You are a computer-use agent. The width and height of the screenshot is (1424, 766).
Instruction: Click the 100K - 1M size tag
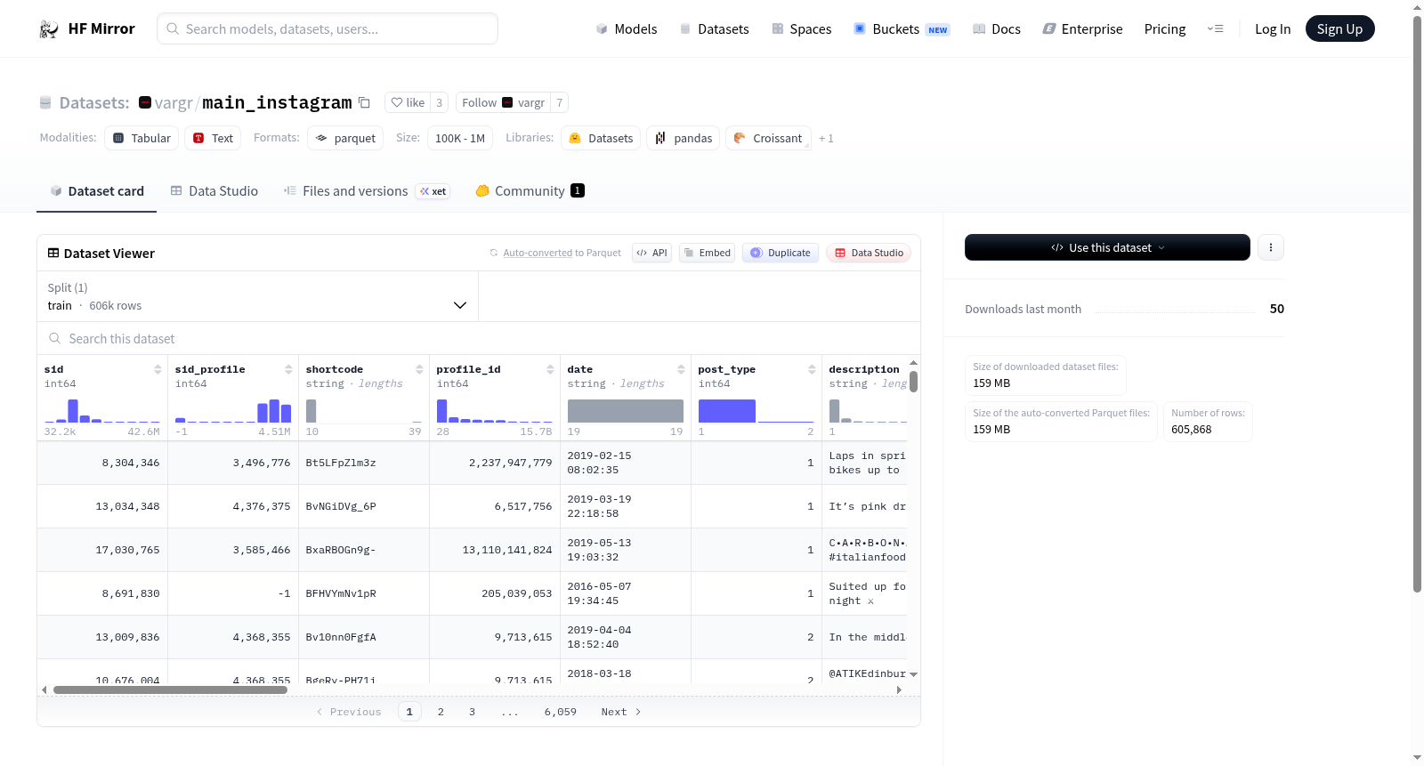click(460, 138)
